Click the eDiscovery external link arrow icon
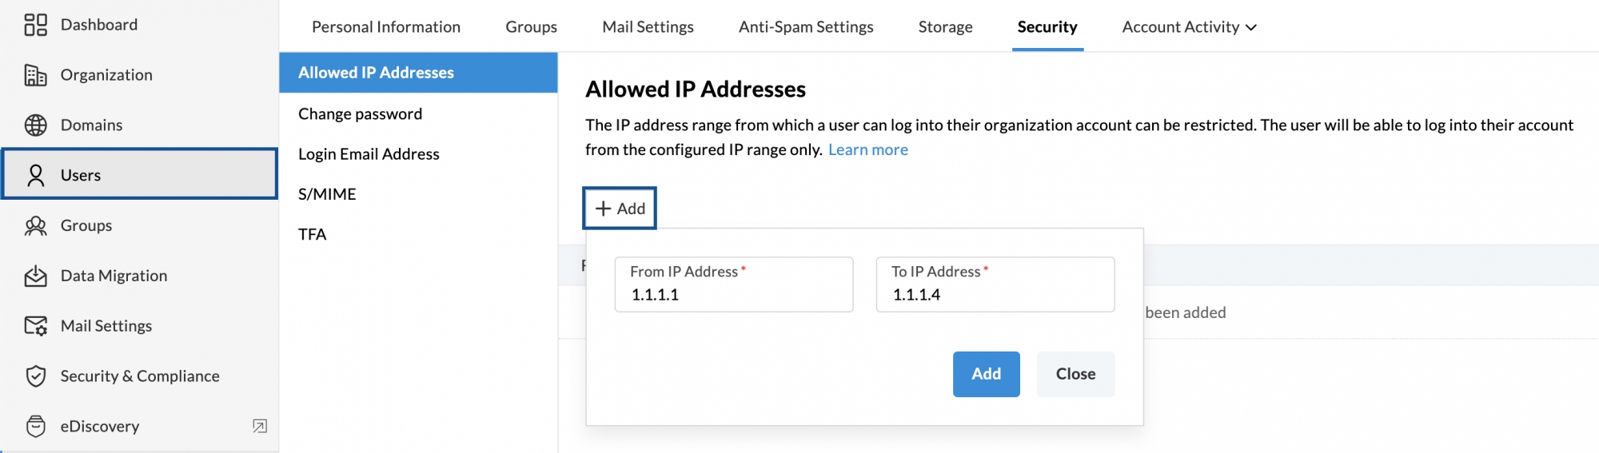 pyautogui.click(x=260, y=426)
